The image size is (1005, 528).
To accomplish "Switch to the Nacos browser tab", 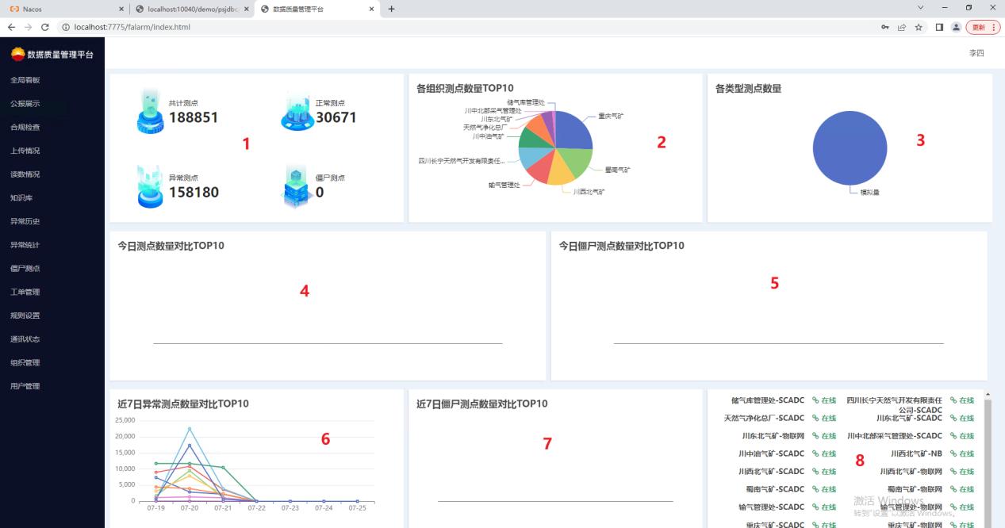I will (x=63, y=9).
